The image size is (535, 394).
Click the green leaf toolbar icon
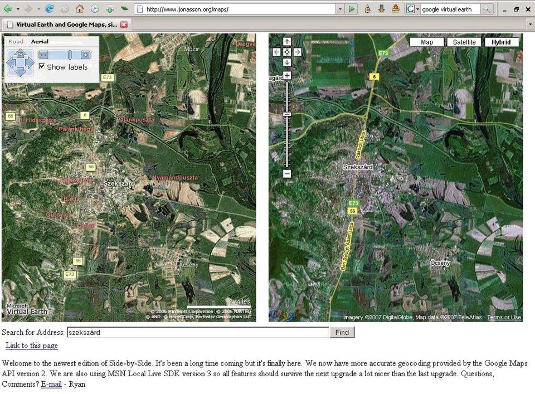pos(124,9)
